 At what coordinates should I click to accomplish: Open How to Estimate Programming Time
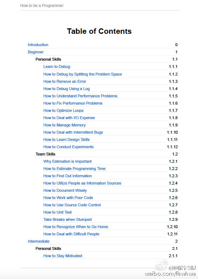[74, 169]
